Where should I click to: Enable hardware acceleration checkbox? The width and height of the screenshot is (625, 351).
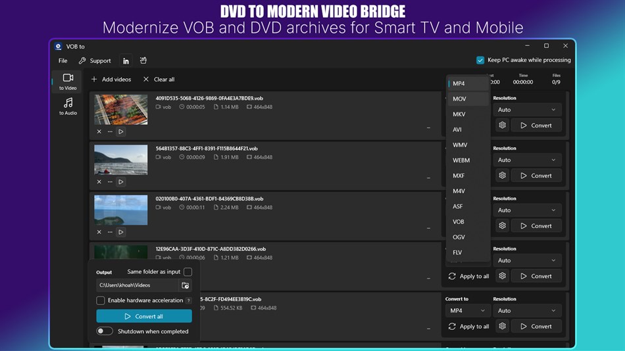click(x=101, y=300)
